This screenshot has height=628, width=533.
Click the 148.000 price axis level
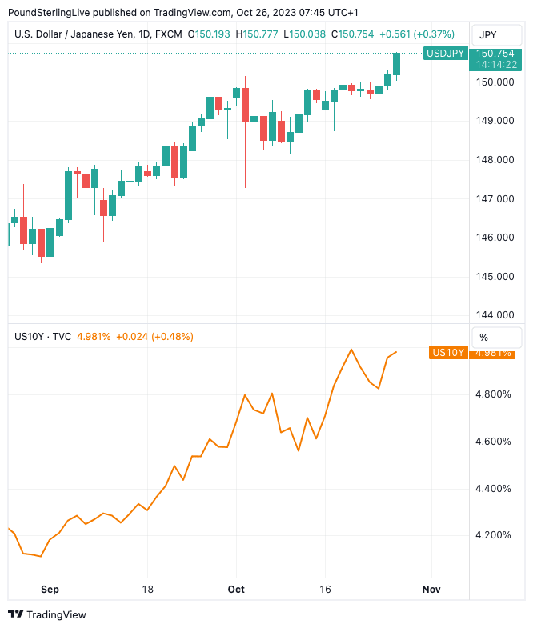[495, 160]
